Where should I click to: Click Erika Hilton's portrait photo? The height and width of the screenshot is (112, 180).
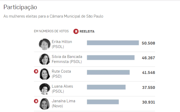[45, 44]
